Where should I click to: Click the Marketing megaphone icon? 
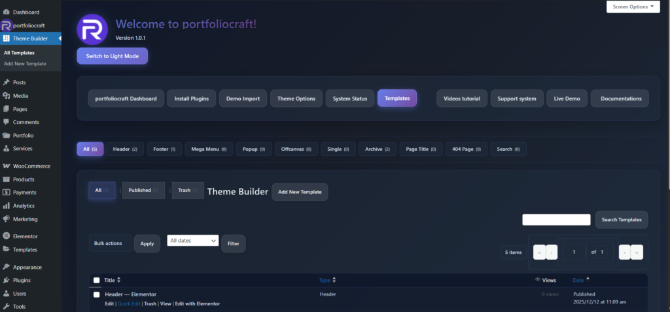pyautogui.click(x=6, y=219)
